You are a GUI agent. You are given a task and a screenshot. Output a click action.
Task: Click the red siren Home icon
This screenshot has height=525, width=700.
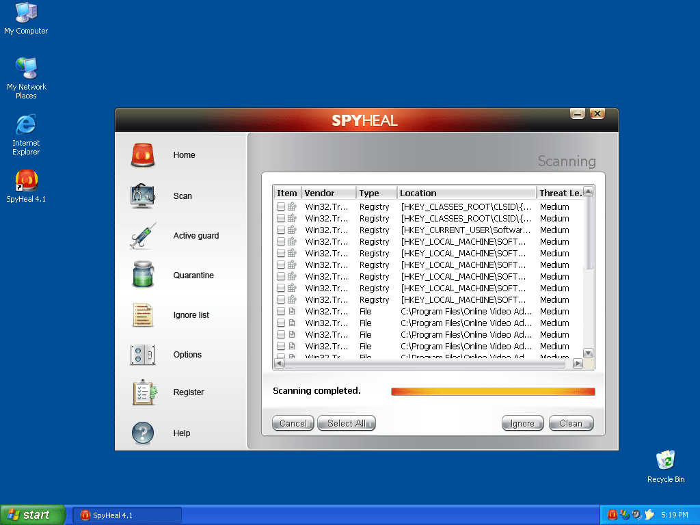tap(143, 155)
